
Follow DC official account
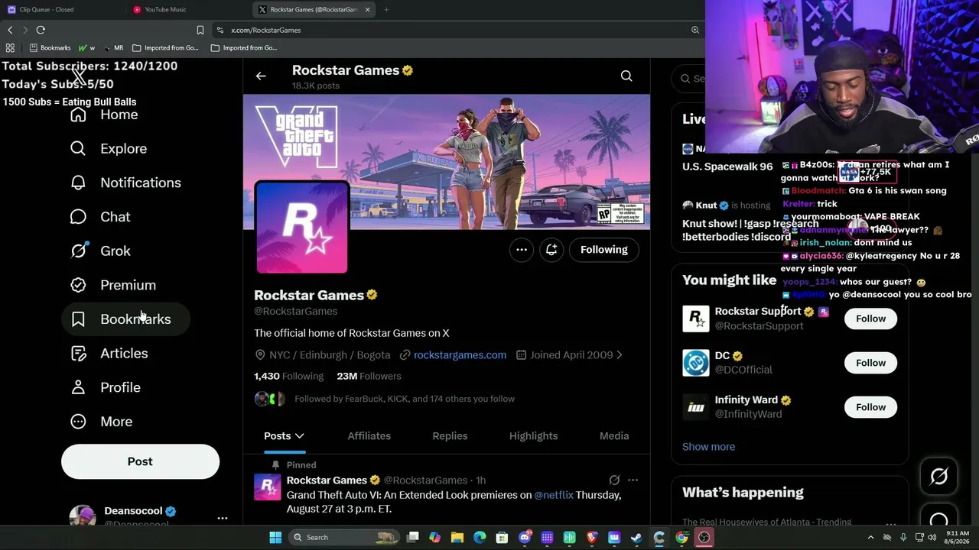[870, 363]
